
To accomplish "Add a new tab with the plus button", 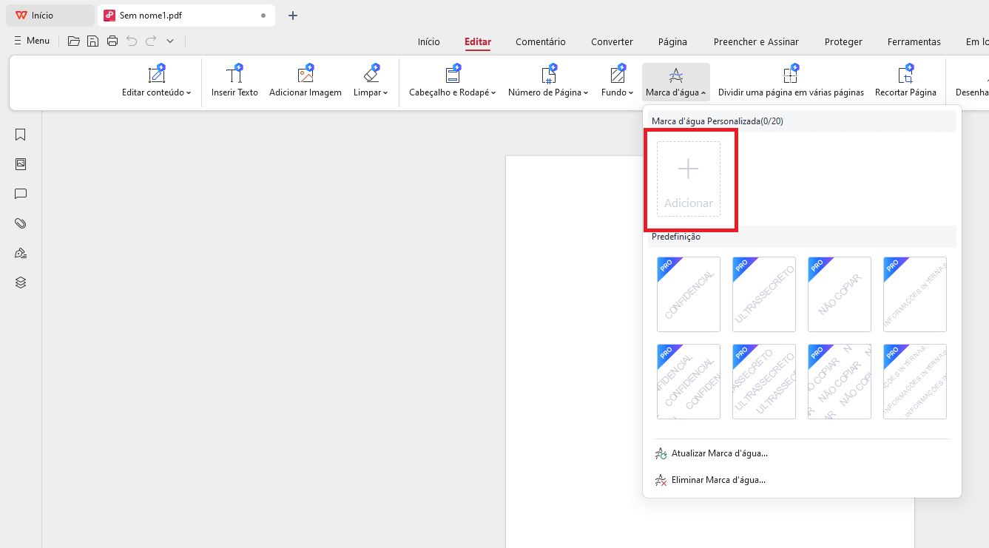I will 293,16.
